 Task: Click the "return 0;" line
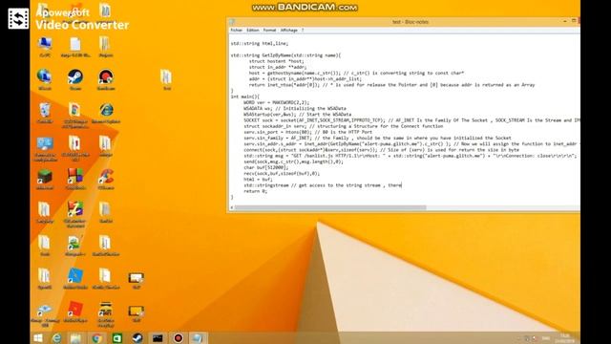point(255,191)
